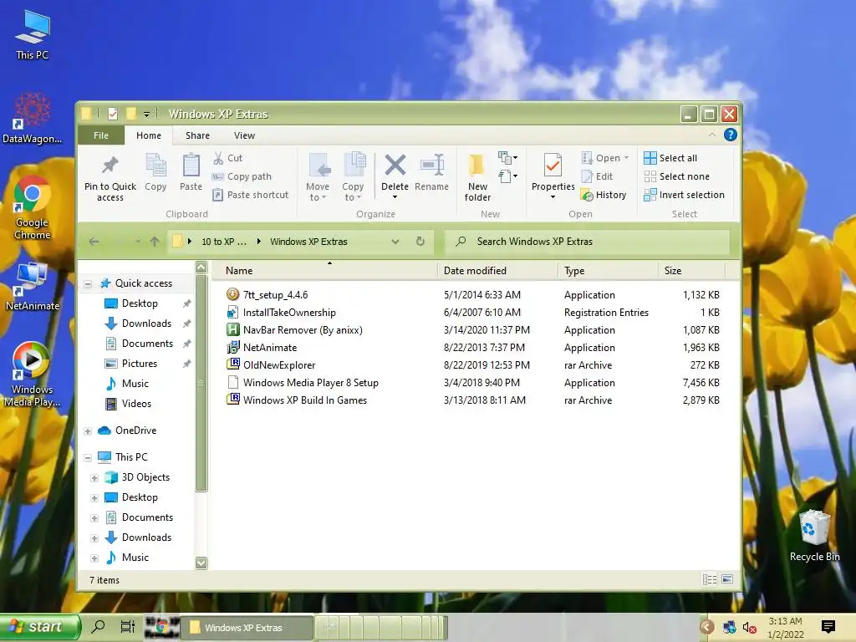Sort by the Name column header
This screenshot has height=642, width=856.
[x=325, y=271]
